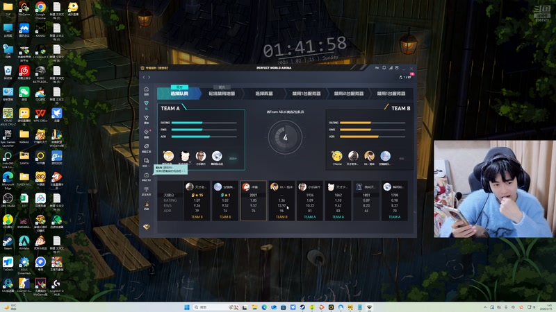Click Team A's first orange avatar
Screen dimensions: 556x312
click(x=168, y=155)
